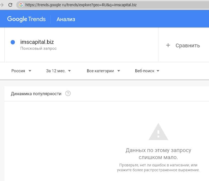The width and height of the screenshot is (209, 181).
Task: Click the help question mark near Динамика популярности
Action: pos(68,94)
